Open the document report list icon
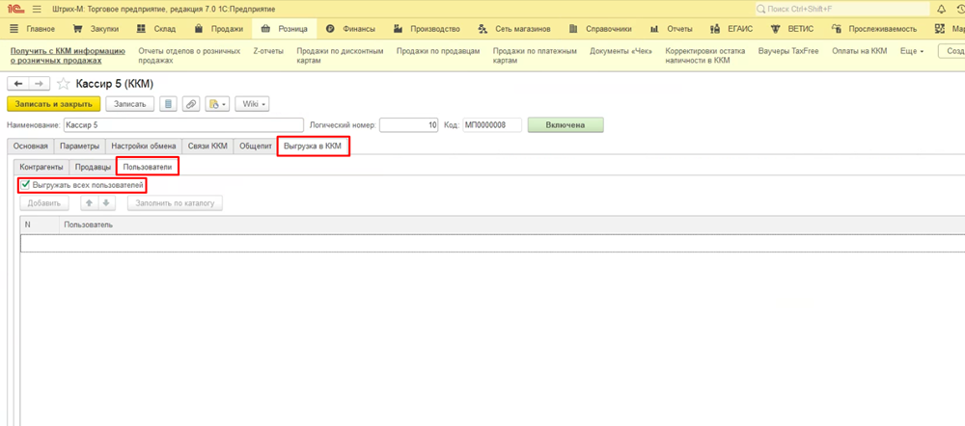The height and width of the screenshot is (426, 965). pos(168,104)
